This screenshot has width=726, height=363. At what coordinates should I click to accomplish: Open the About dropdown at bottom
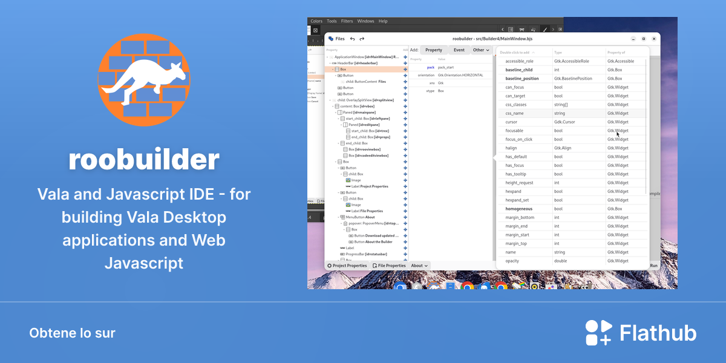pos(419,266)
